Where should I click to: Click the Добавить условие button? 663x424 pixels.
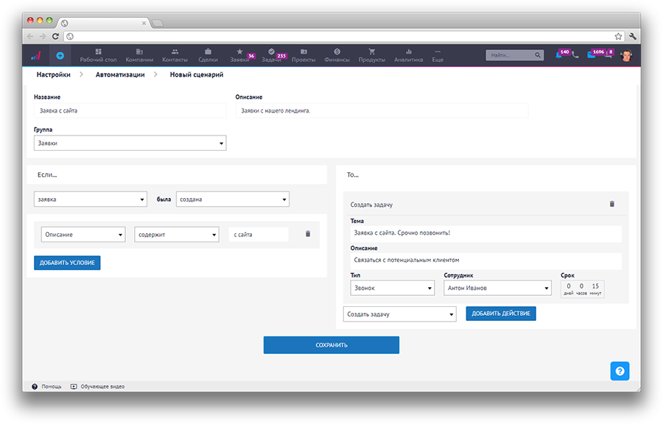click(67, 263)
